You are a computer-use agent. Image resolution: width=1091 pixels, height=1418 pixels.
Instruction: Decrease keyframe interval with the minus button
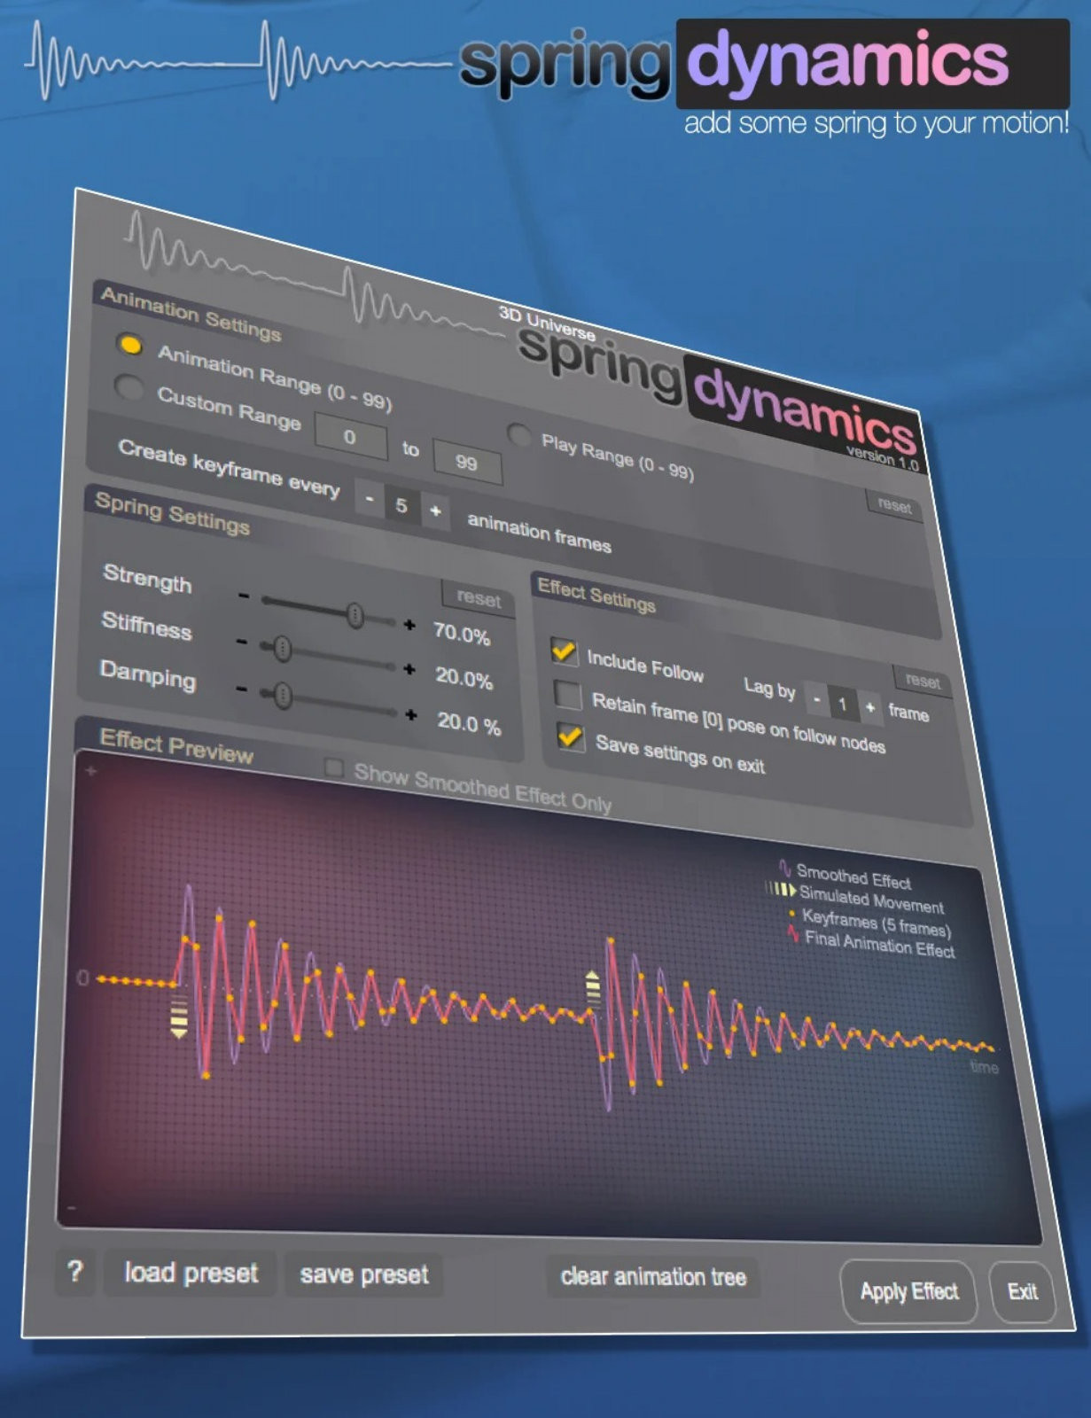coord(370,500)
